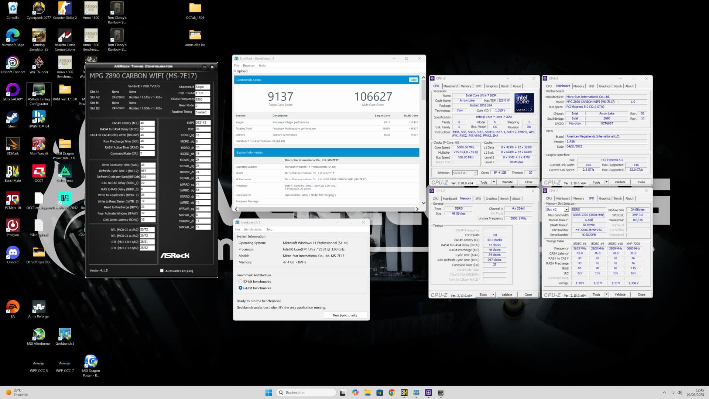This screenshot has width=709, height=399.
Task: Click the CAS# Latency (tCL) field in Timing Configurator
Action: pos(147,123)
